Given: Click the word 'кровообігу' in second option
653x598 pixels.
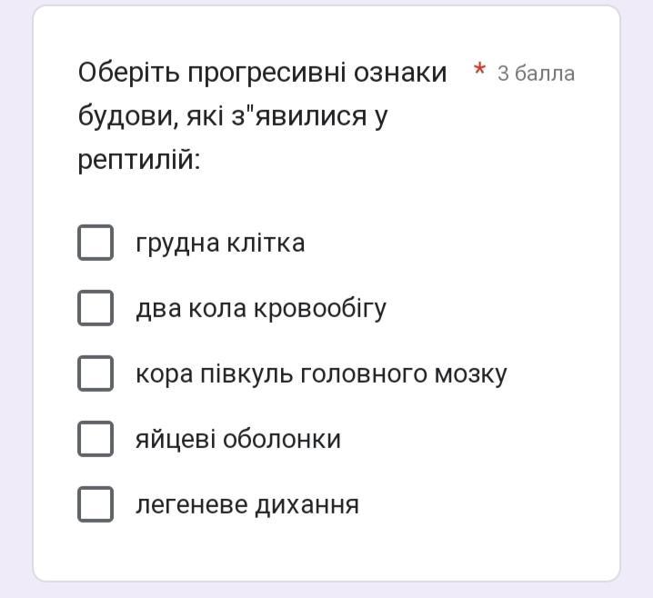Looking at the screenshot, I should (320, 309).
